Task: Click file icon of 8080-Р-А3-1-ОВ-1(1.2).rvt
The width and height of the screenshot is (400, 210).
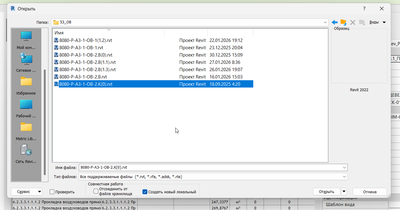Action: pyautogui.click(x=56, y=40)
